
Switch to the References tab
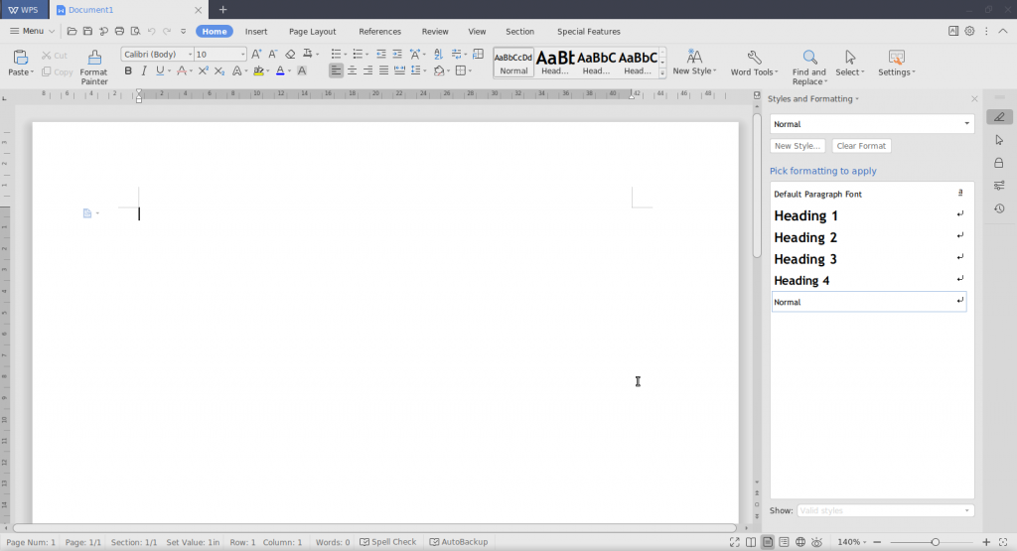point(380,31)
